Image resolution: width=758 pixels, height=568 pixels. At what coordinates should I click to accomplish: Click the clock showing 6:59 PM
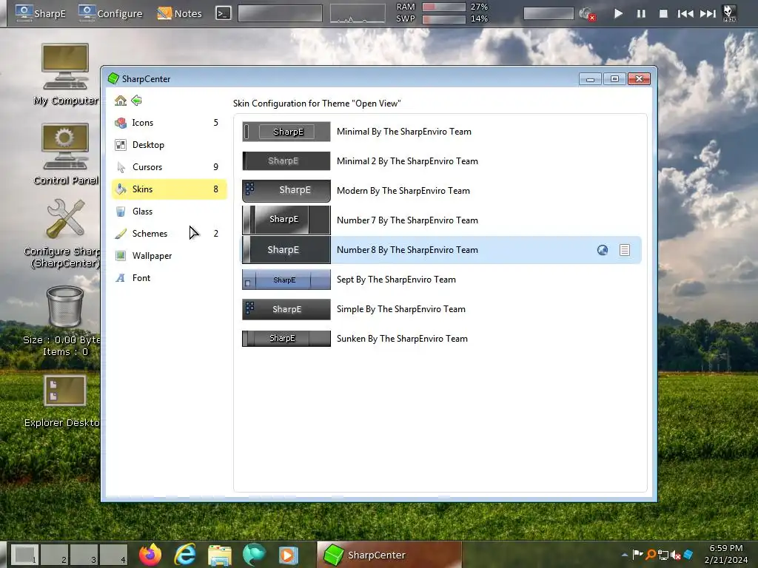725,554
